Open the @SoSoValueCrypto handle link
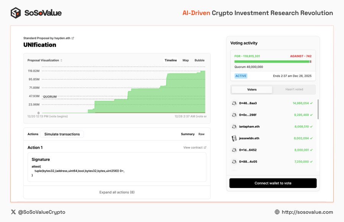The image size is (344, 222). coord(42,212)
